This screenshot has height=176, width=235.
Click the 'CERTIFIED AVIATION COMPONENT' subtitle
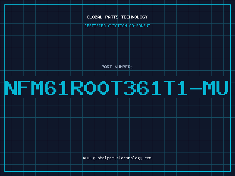[x=117, y=26]
